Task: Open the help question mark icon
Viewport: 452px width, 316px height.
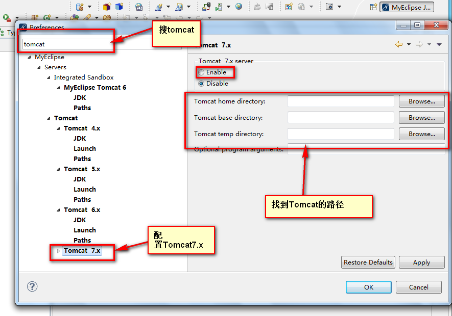Action: coord(32,286)
